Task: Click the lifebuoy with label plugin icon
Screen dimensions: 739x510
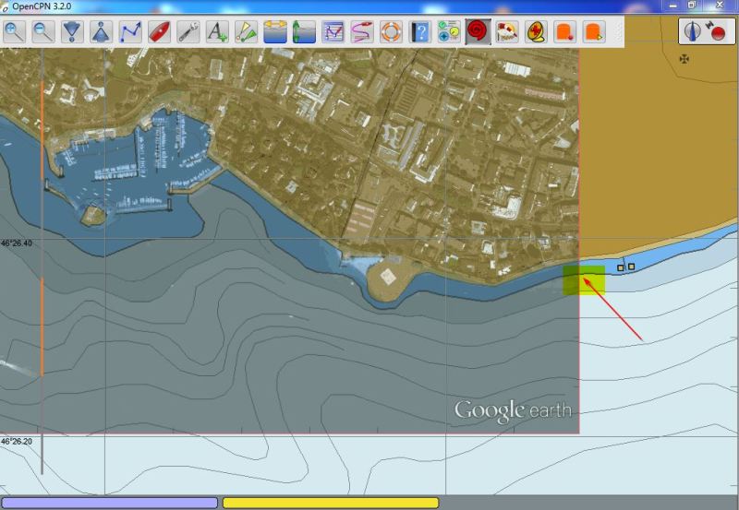Action: pyautogui.click(x=507, y=32)
